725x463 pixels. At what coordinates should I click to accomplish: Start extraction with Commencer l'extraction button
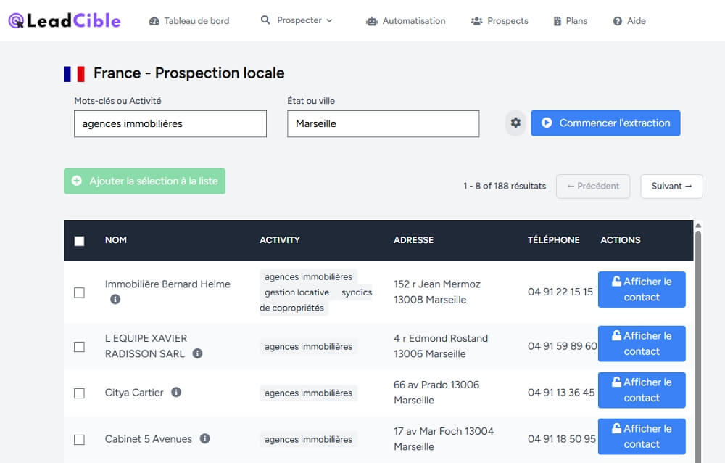point(605,123)
